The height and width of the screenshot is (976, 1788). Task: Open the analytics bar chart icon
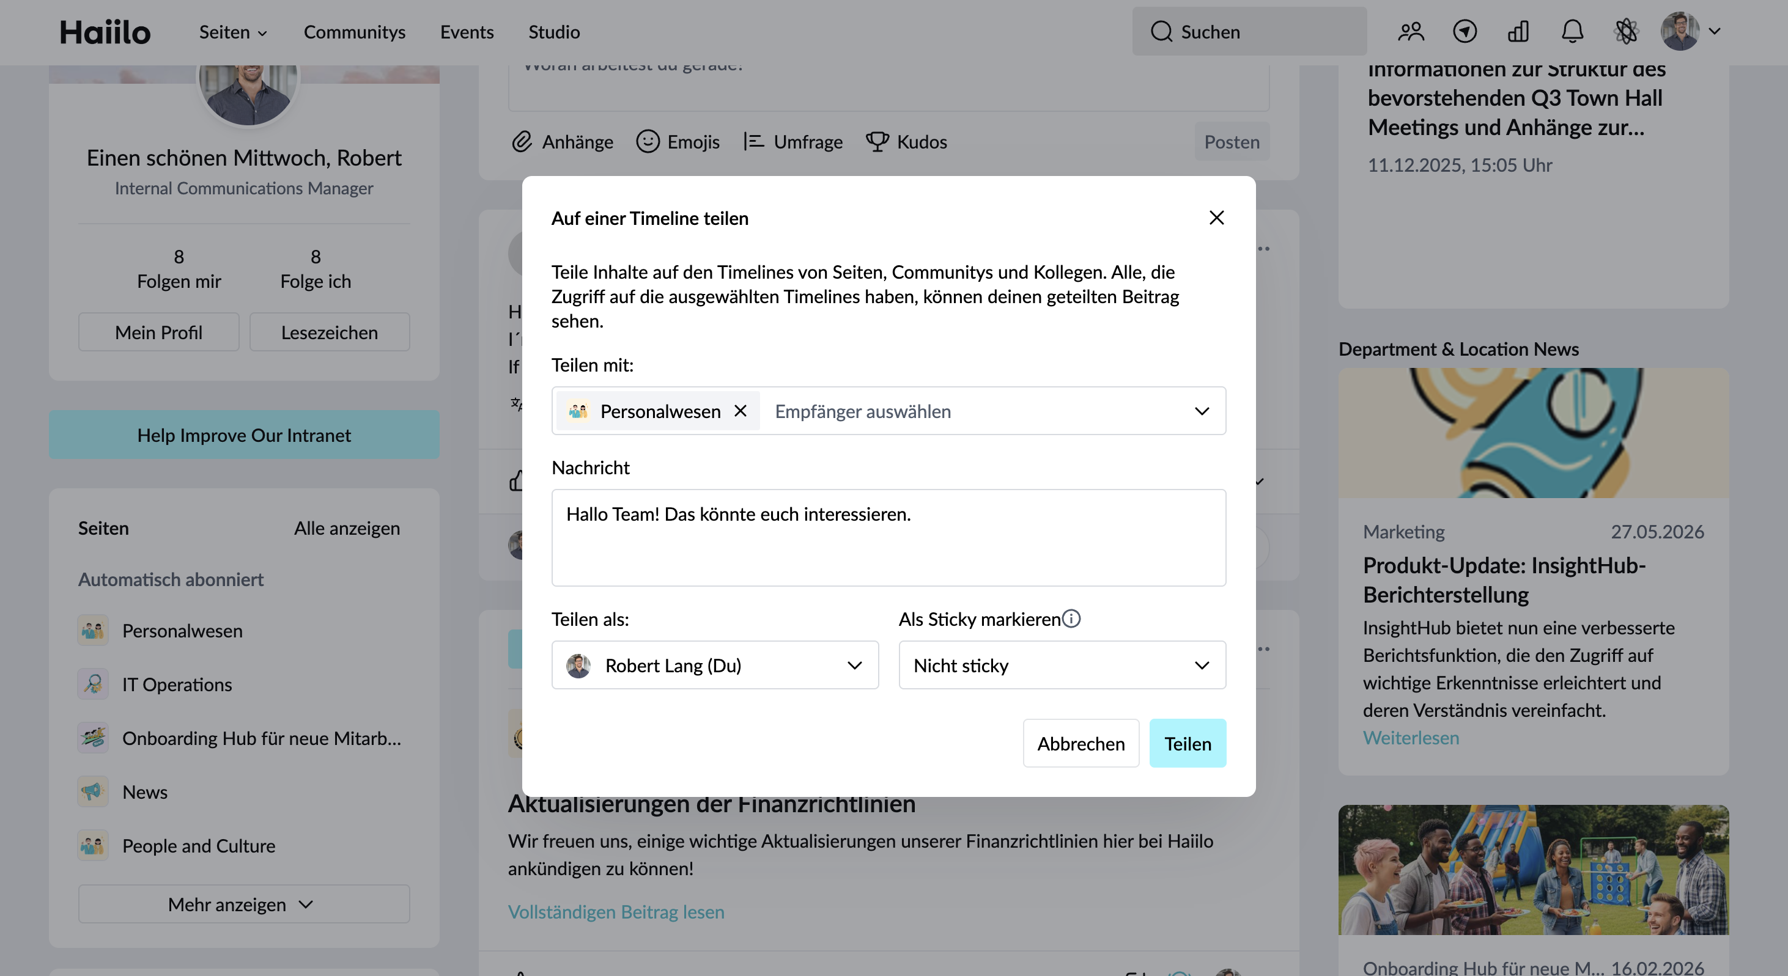(x=1519, y=31)
